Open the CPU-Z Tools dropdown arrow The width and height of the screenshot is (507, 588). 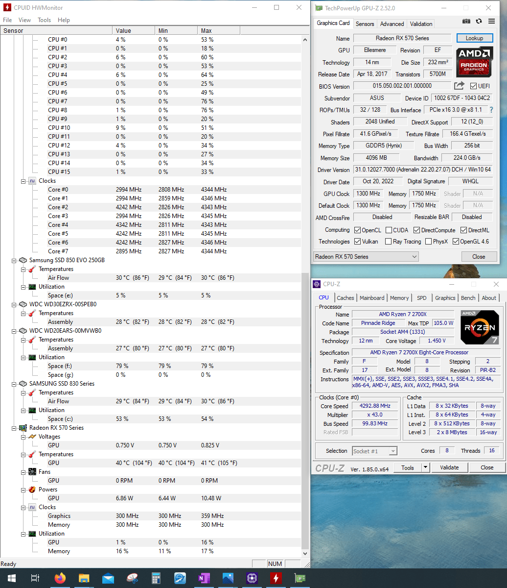coord(425,467)
